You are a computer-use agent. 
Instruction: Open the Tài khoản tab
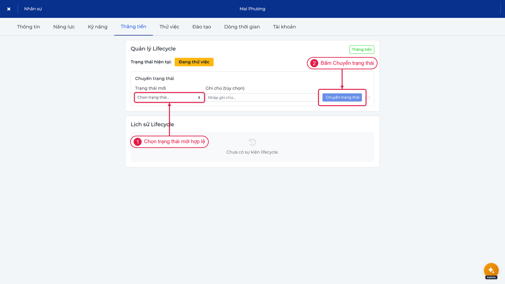(284, 27)
